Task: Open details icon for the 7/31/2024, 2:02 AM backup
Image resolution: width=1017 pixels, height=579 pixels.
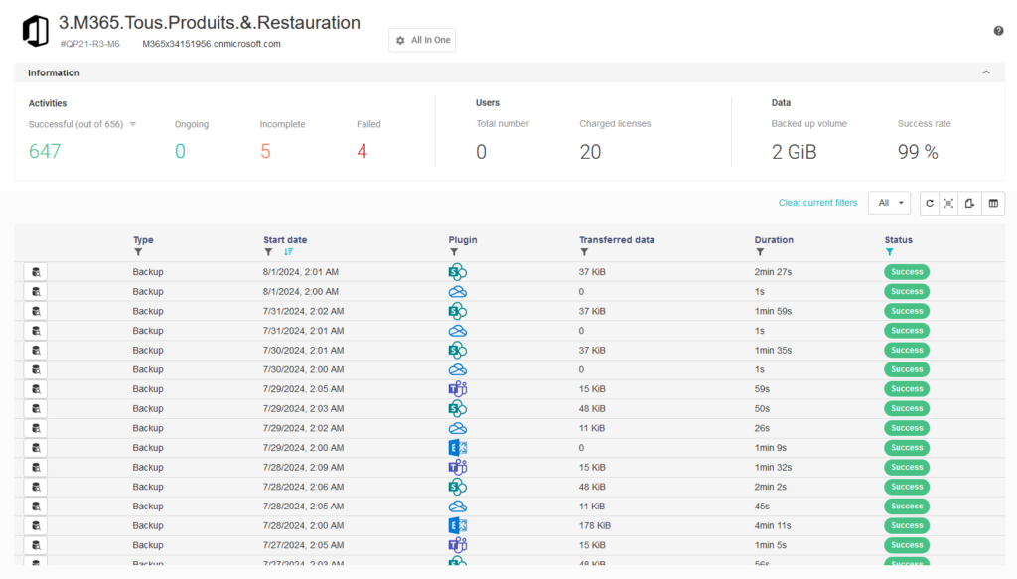Action: pos(36,311)
